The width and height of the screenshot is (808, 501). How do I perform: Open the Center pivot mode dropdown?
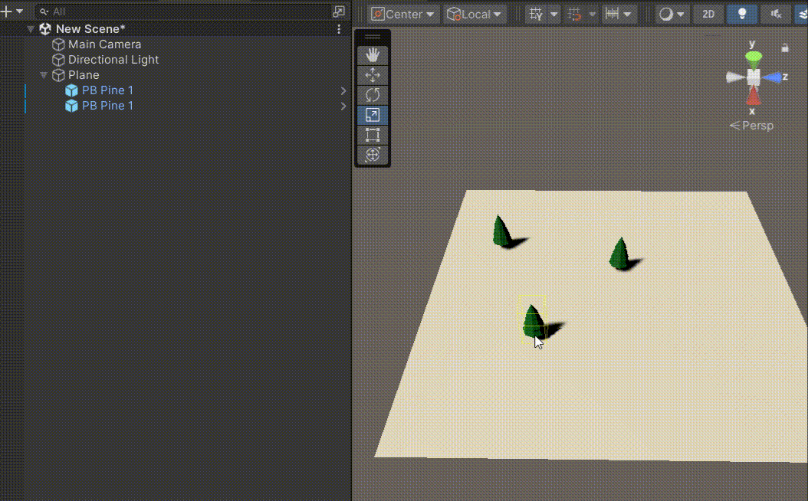click(x=403, y=14)
